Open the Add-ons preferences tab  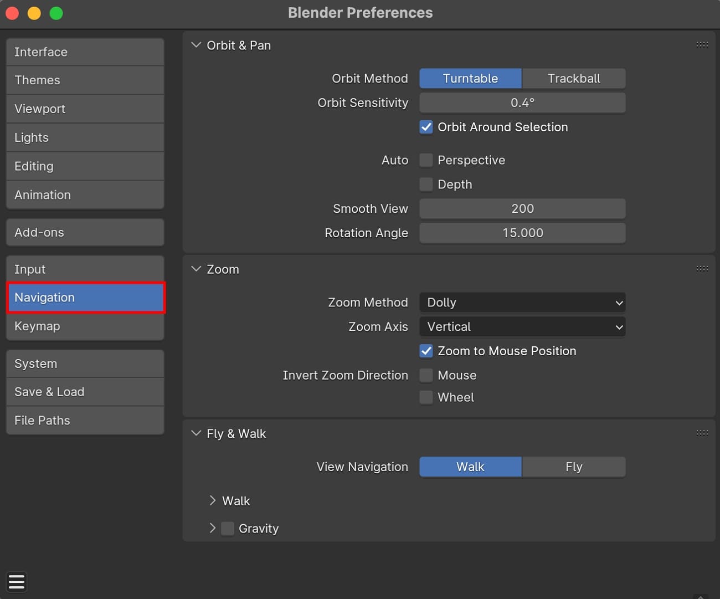85,232
